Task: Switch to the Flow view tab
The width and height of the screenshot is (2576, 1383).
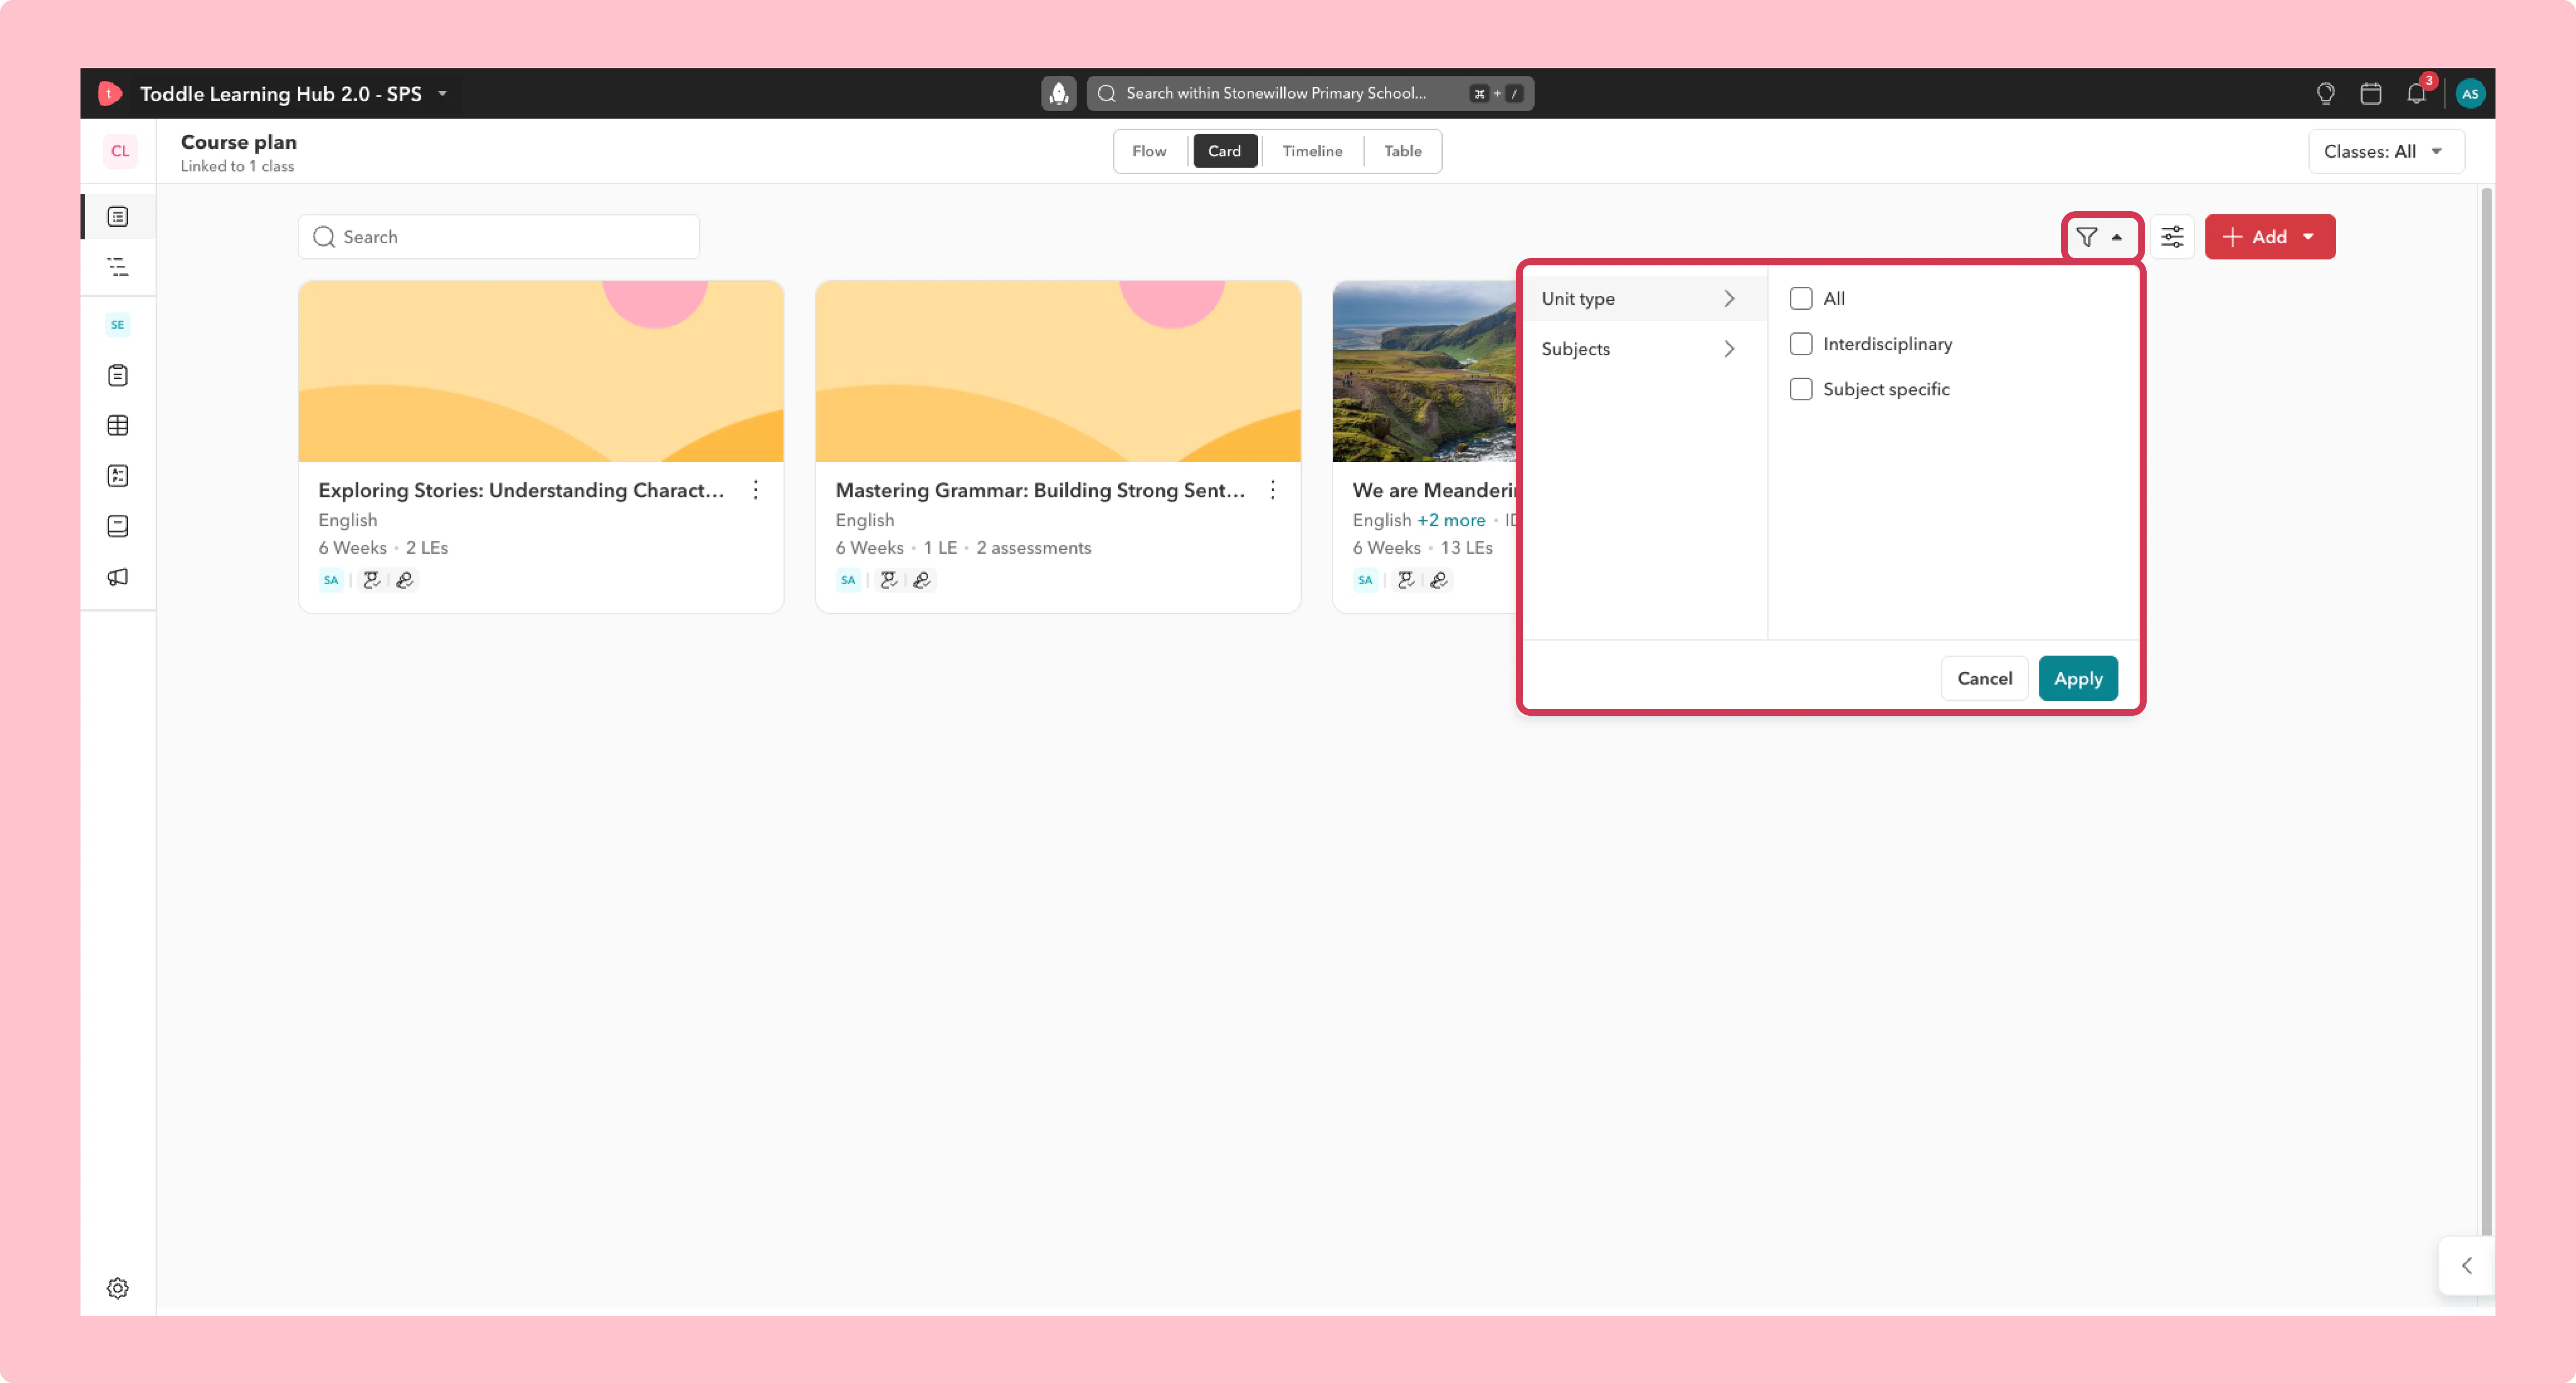Action: click(x=1149, y=151)
